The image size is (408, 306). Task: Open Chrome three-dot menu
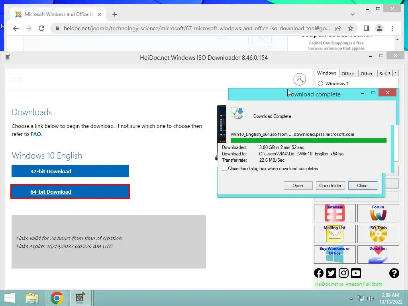pos(392,28)
